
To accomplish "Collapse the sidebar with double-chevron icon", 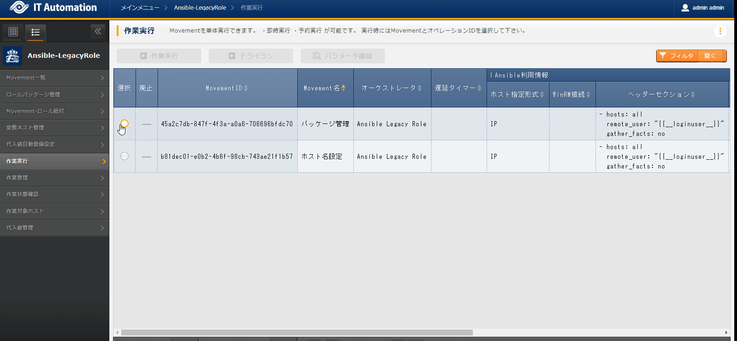I will coord(97,31).
